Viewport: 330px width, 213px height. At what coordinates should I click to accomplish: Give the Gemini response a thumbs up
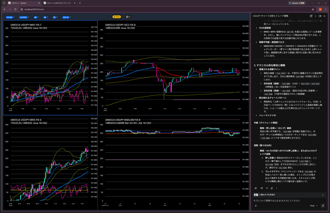(256, 188)
